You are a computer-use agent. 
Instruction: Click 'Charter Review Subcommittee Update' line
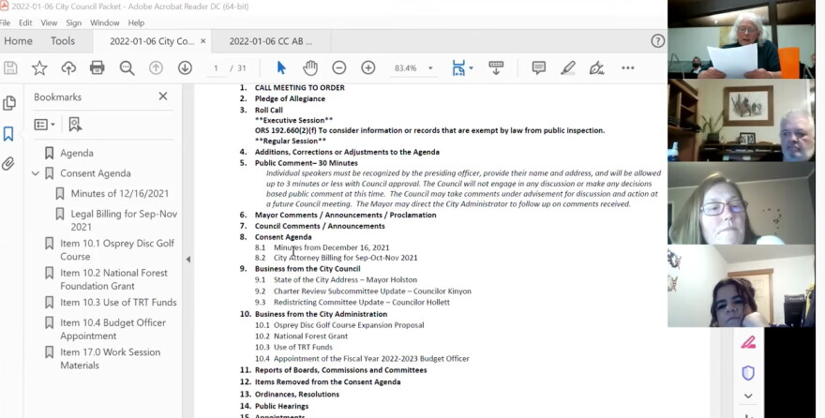coord(372,291)
